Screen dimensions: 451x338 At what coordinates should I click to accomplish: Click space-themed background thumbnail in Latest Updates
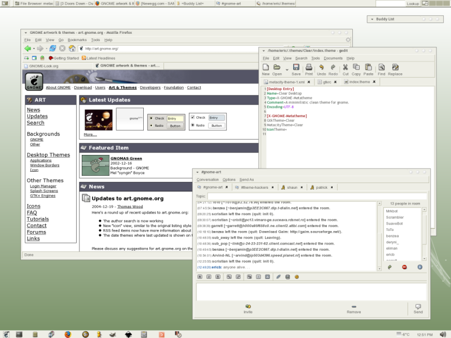click(98, 120)
